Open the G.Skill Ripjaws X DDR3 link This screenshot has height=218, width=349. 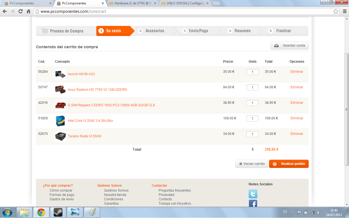(111, 105)
